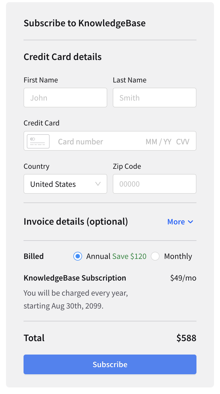Choose Monthly billing by its label
Screen dimensions: 220x394
pos(178,256)
